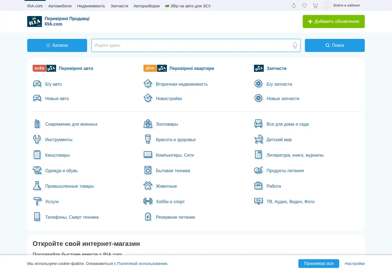Click Зоотовары paw bag icon

tap(148, 124)
